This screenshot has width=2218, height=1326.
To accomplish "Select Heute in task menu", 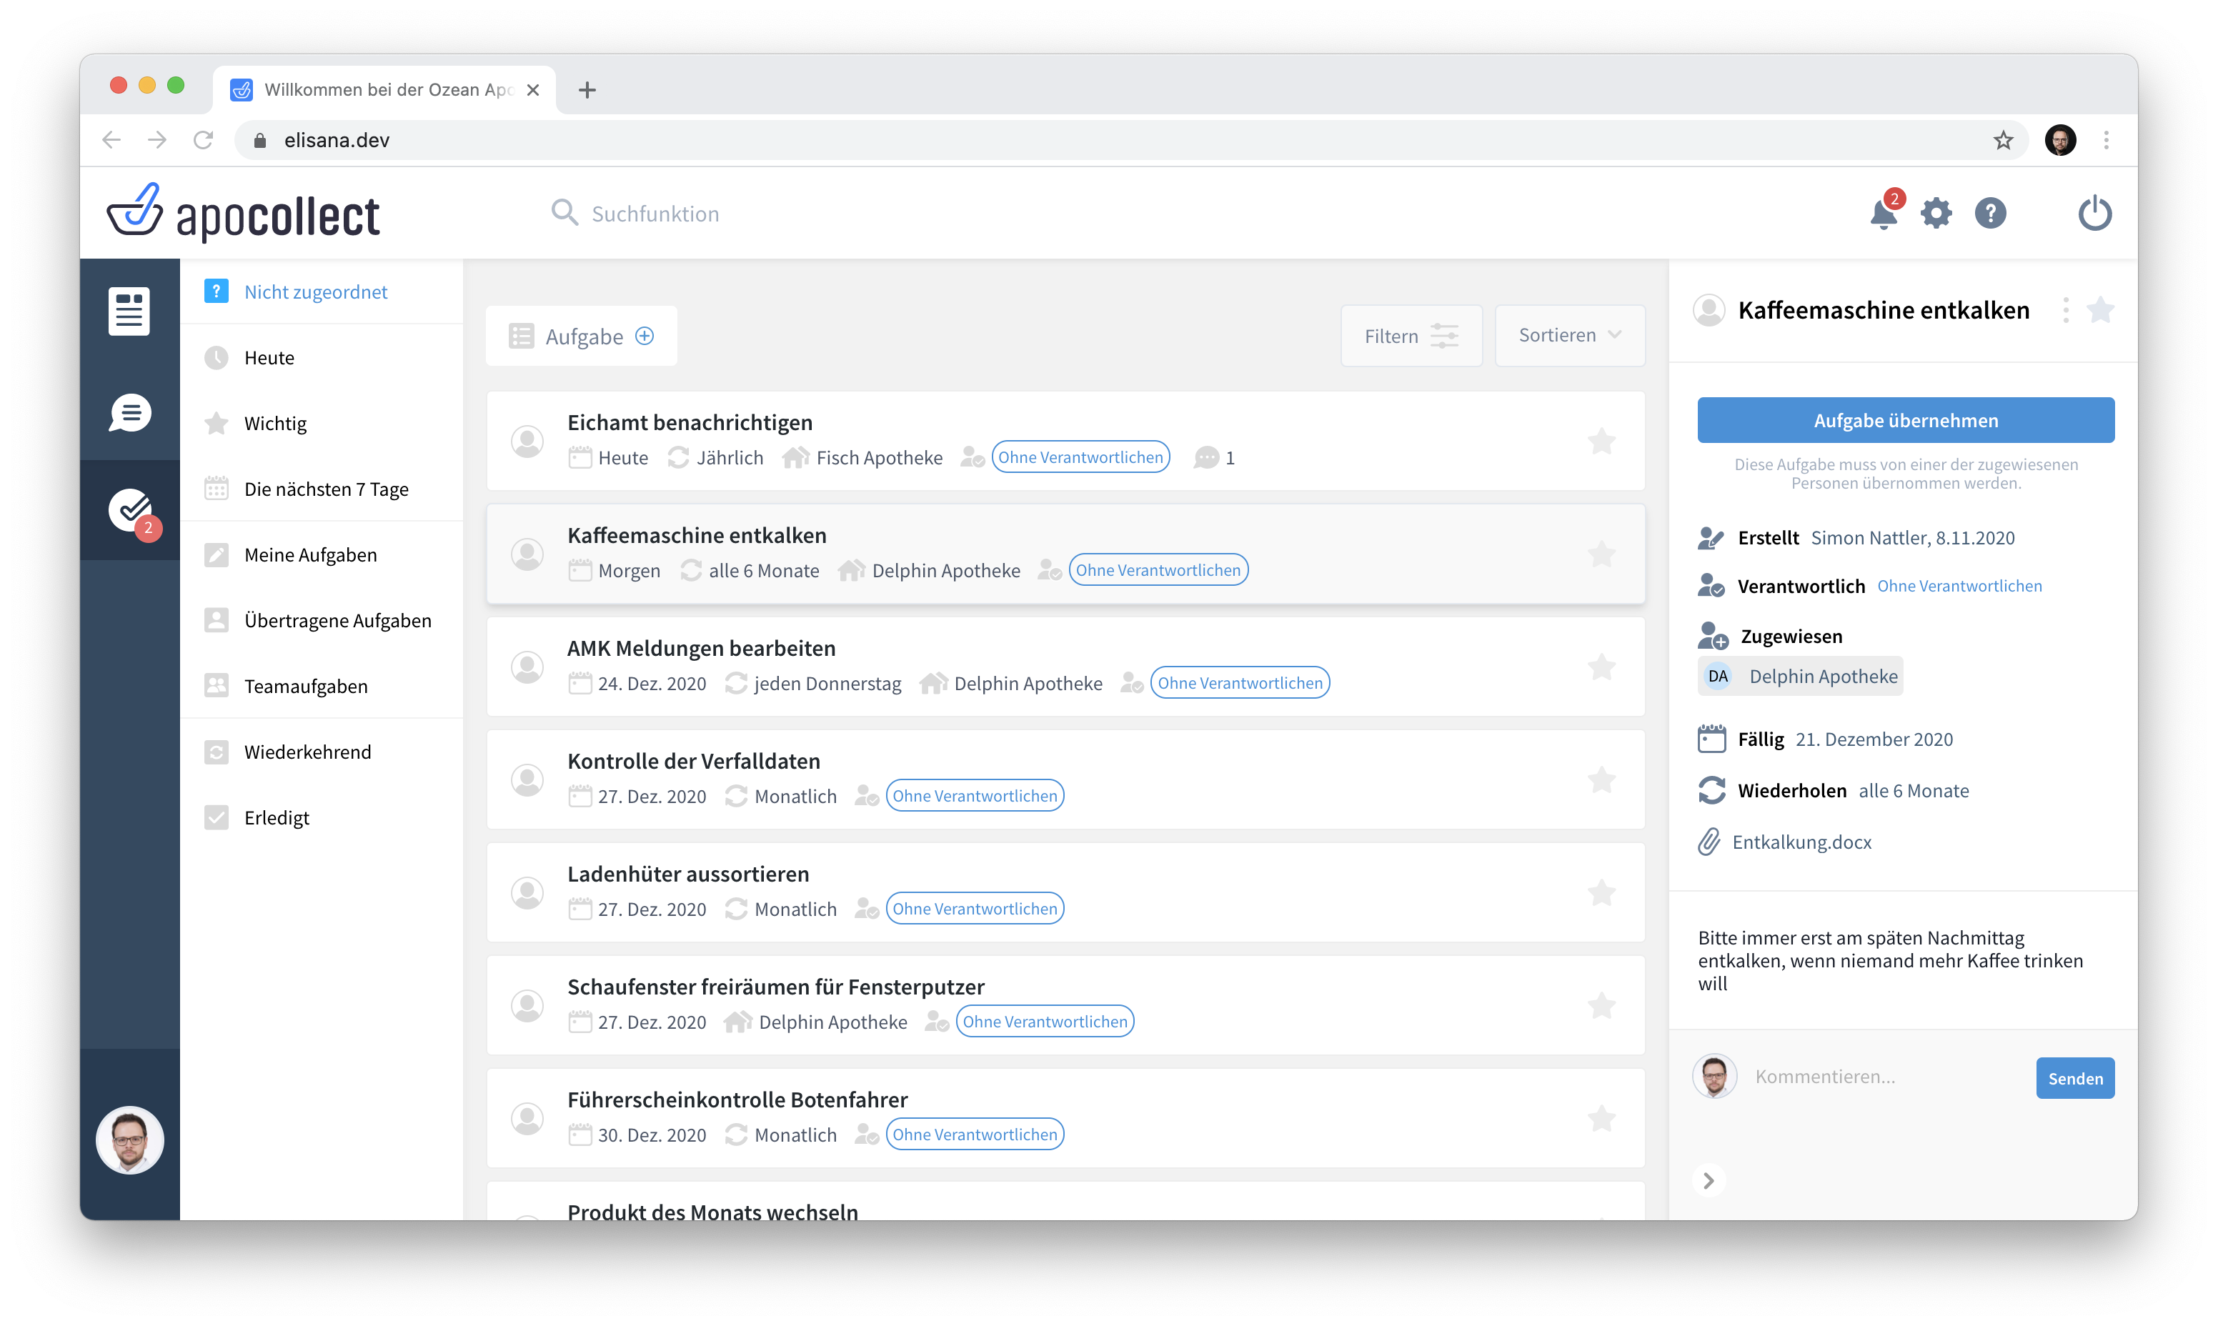I will tap(269, 357).
